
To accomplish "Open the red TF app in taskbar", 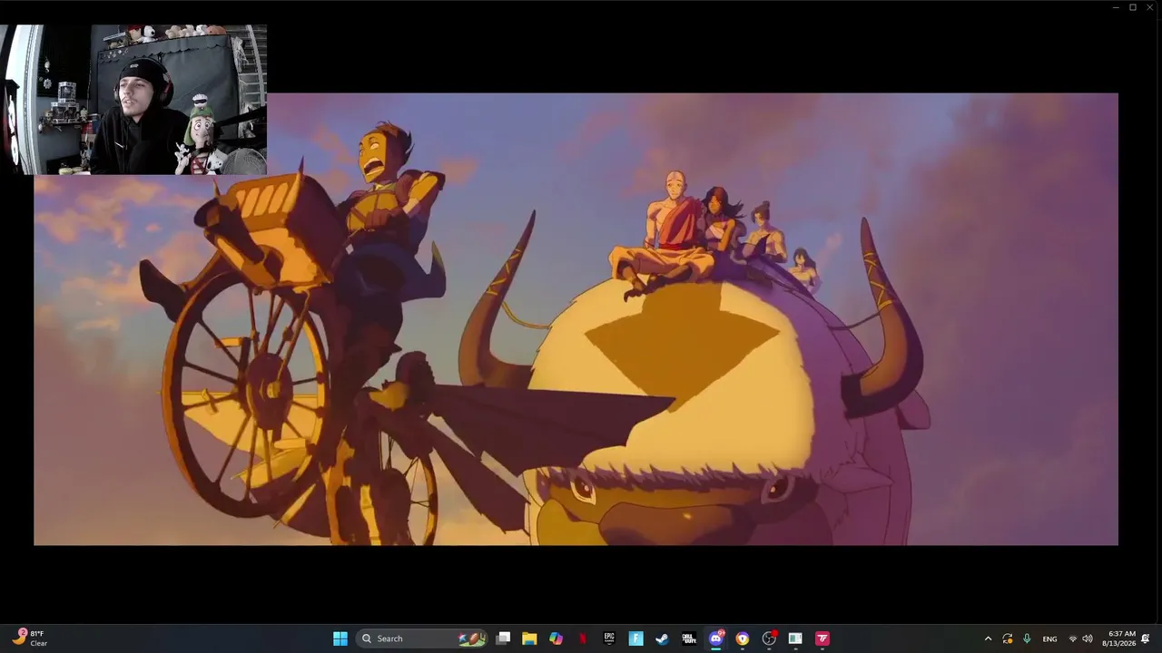I will click(822, 638).
